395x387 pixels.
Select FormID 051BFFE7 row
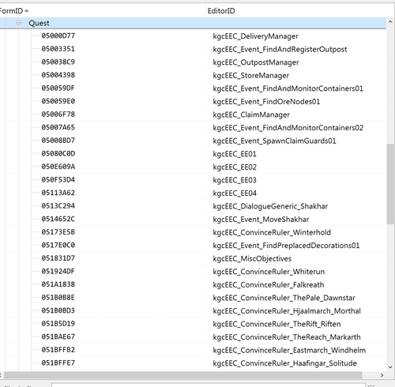193,363
